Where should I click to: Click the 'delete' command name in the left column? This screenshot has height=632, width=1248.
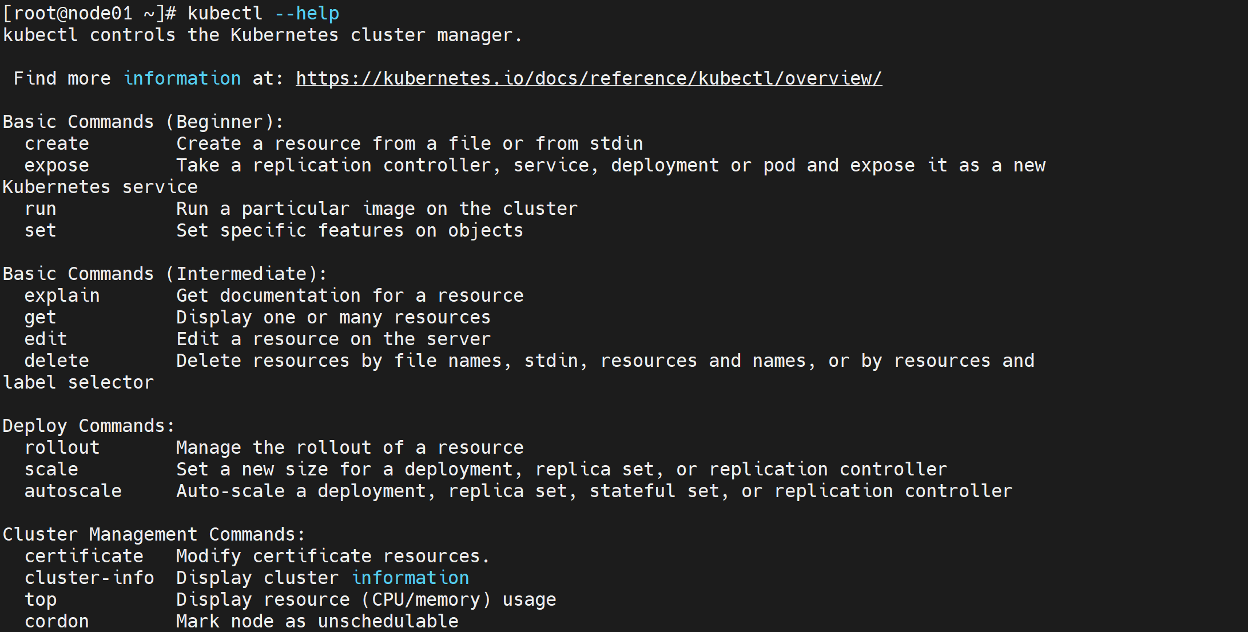coord(57,361)
